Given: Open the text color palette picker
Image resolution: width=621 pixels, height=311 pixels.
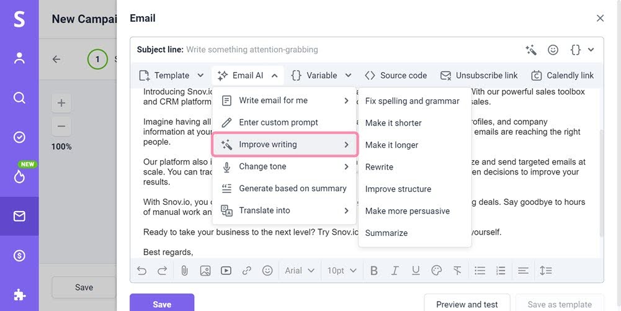Looking at the screenshot, I should click(x=437, y=271).
